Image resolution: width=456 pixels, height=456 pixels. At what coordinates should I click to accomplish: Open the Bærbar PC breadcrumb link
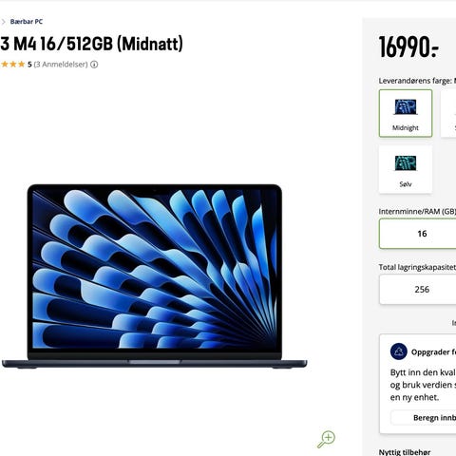tap(27, 22)
